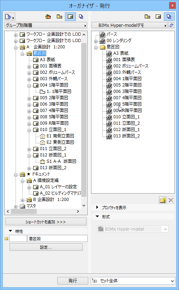179x290 pixels.
Task: Click the icon of 004 1階平面図 in right tree
Action: (x=109, y=79)
